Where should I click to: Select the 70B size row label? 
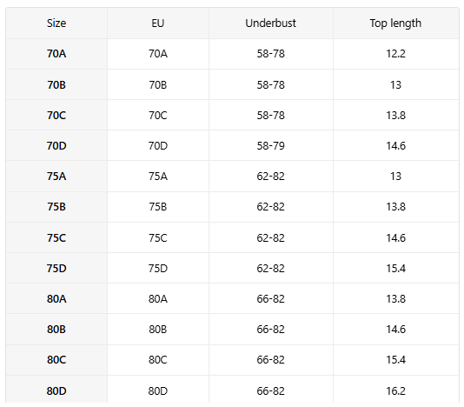click(56, 85)
